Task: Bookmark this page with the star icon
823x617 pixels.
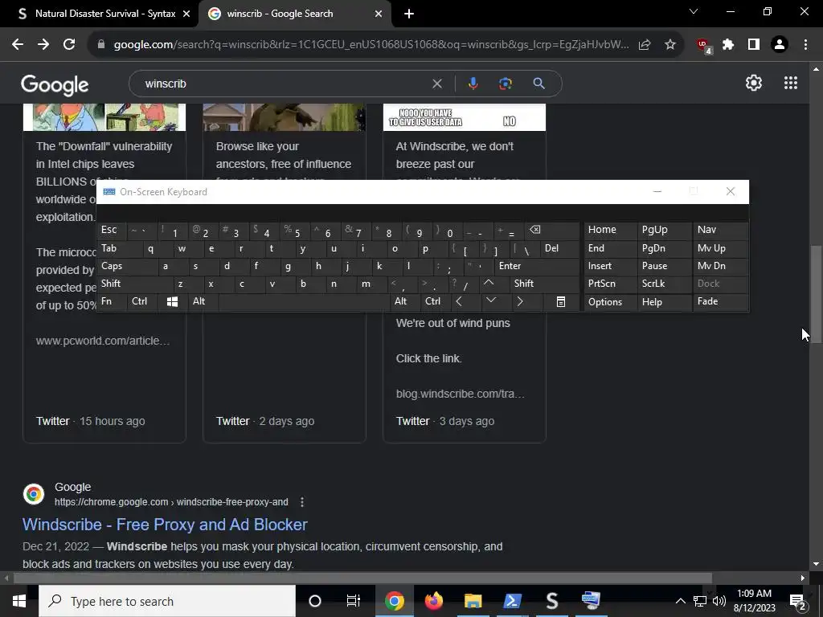Action: coord(670,45)
